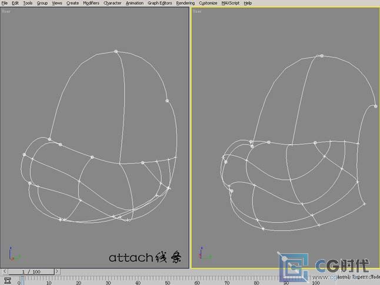This screenshot has height=285, width=380.
Task: Select the current-frame marker on the track bar
Action: click(x=22, y=281)
